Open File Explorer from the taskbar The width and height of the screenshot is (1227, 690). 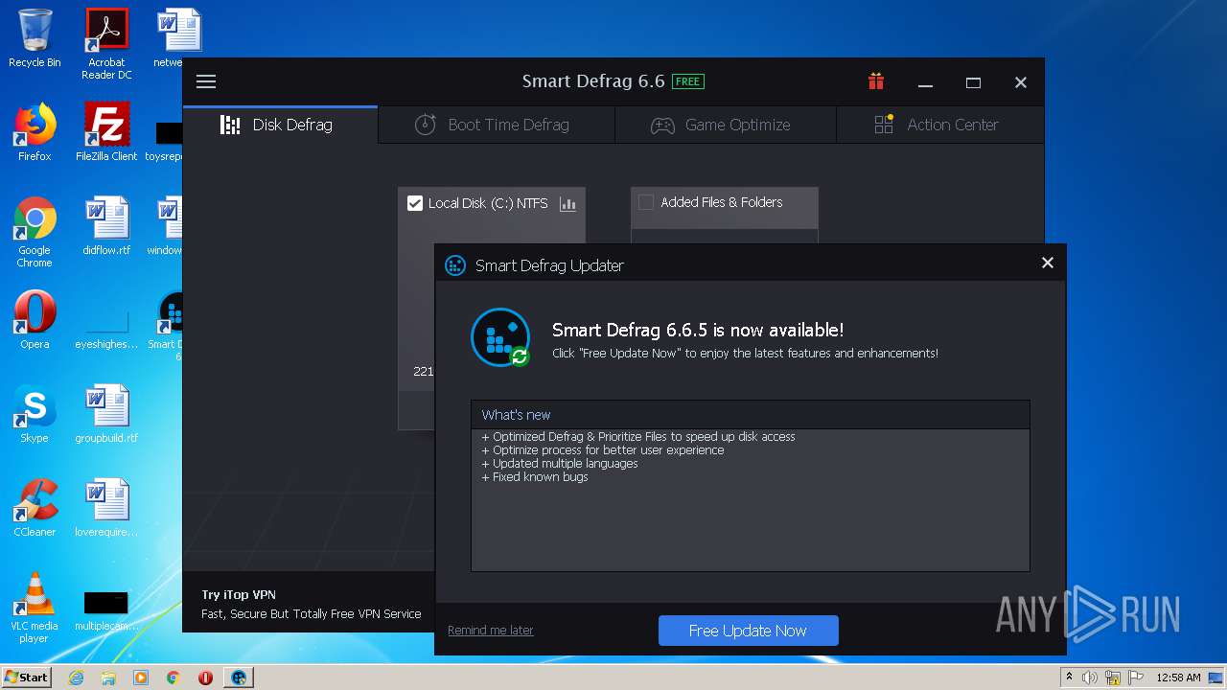click(108, 678)
